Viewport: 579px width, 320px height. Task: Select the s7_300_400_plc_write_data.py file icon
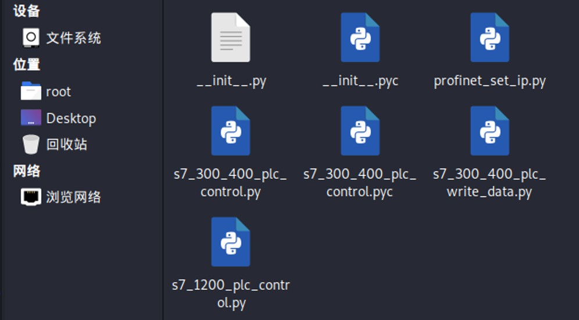pos(489,131)
